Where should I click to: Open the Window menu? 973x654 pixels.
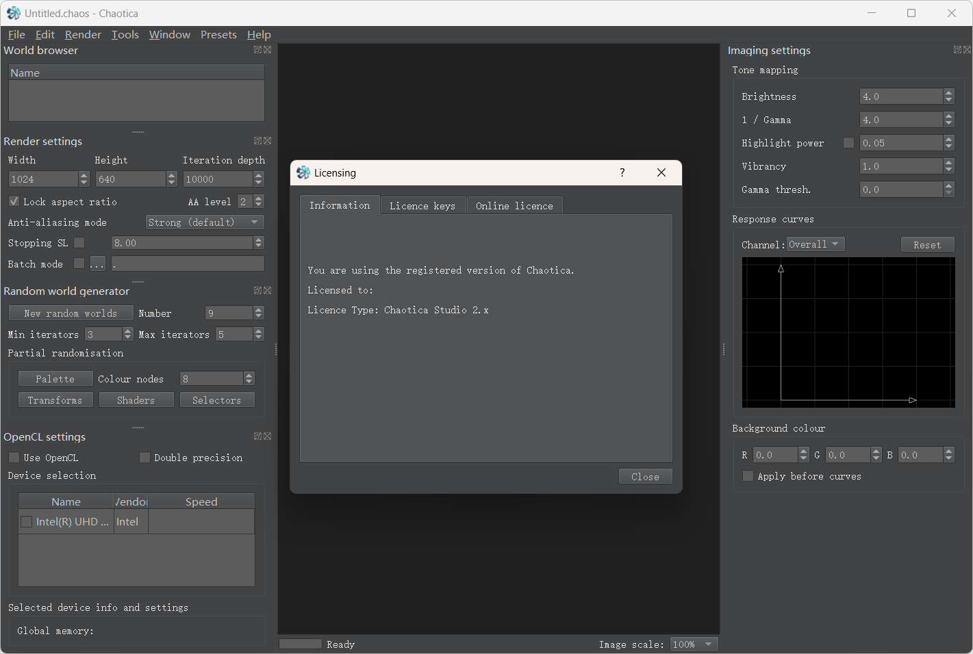click(170, 35)
